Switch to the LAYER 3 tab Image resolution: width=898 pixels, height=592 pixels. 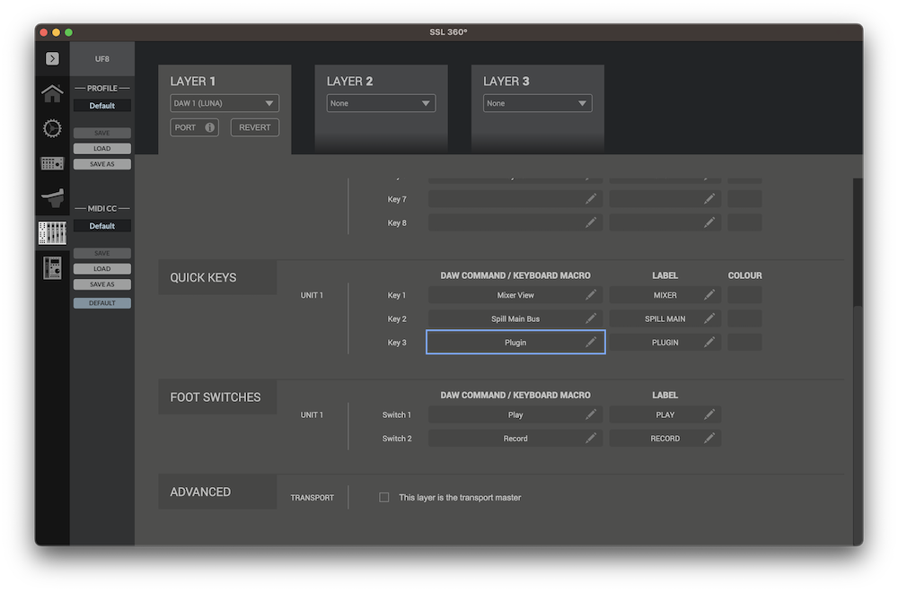[x=506, y=82]
